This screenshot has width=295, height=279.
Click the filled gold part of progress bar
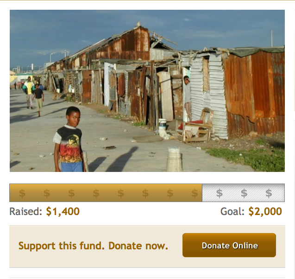click(x=106, y=193)
